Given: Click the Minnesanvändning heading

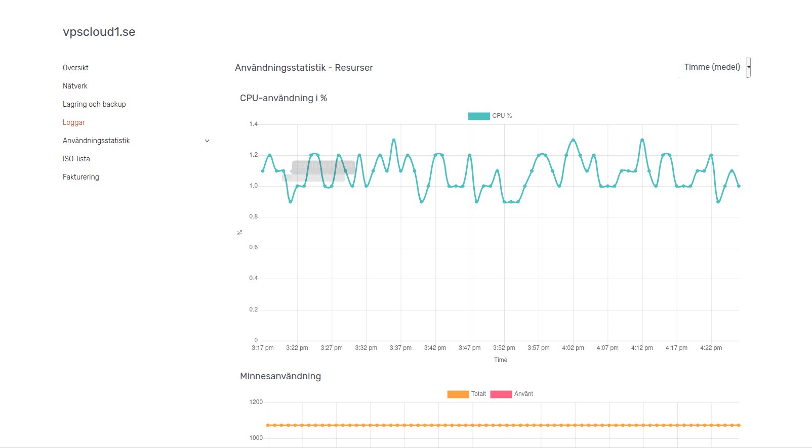Looking at the screenshot, I should click(x=280, y=376).
